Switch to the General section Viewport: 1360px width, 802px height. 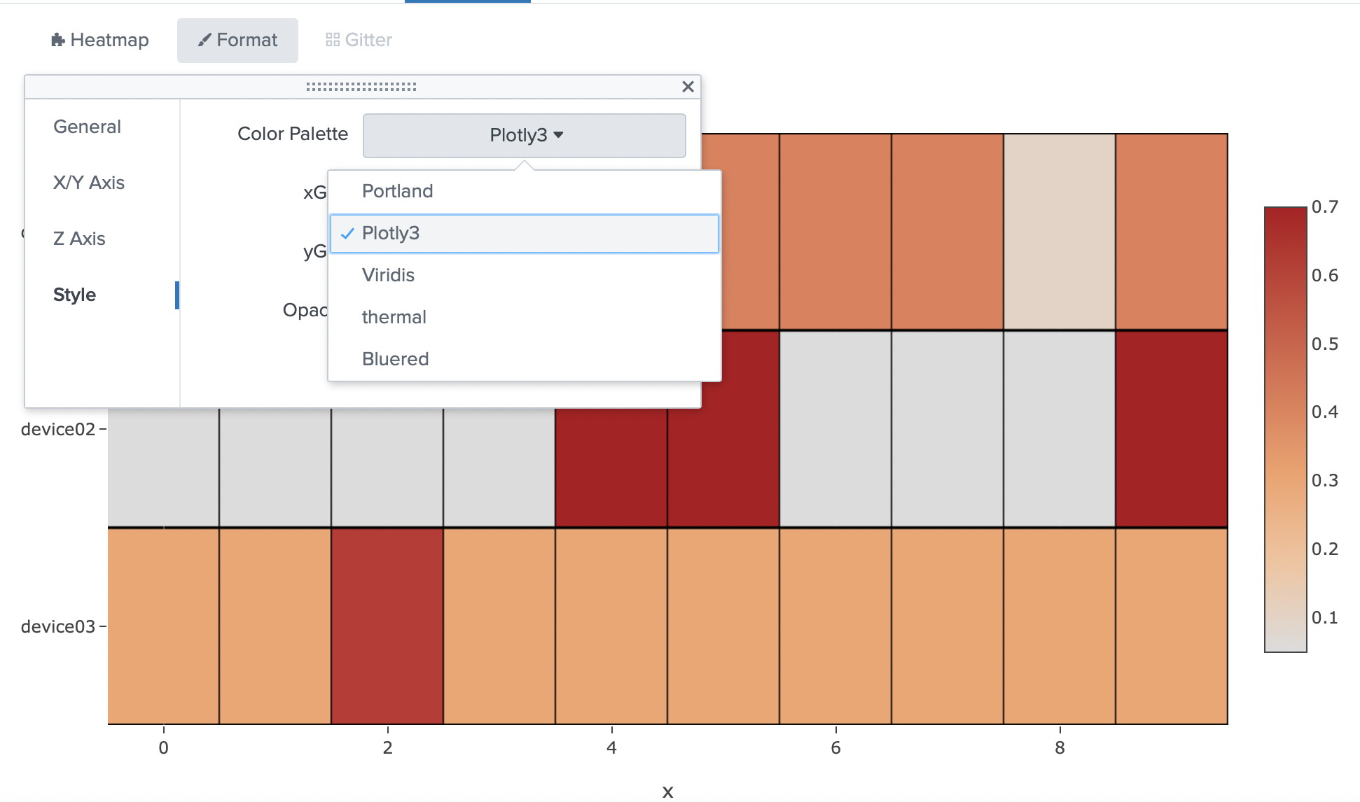[x=87, y=127]
